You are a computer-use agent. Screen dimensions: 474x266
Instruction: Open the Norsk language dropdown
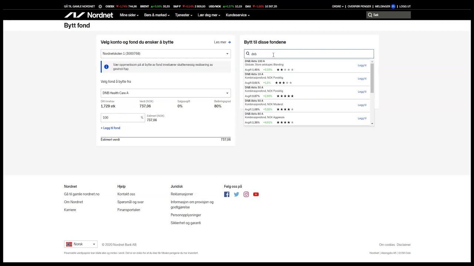point(81,244)
